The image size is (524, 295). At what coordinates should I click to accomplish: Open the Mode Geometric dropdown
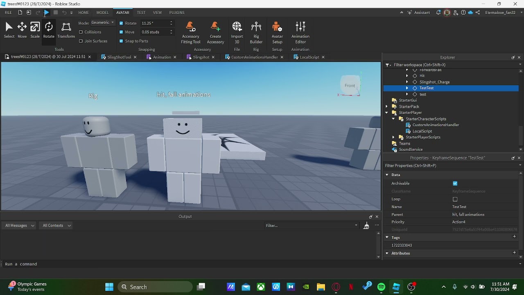102,23
